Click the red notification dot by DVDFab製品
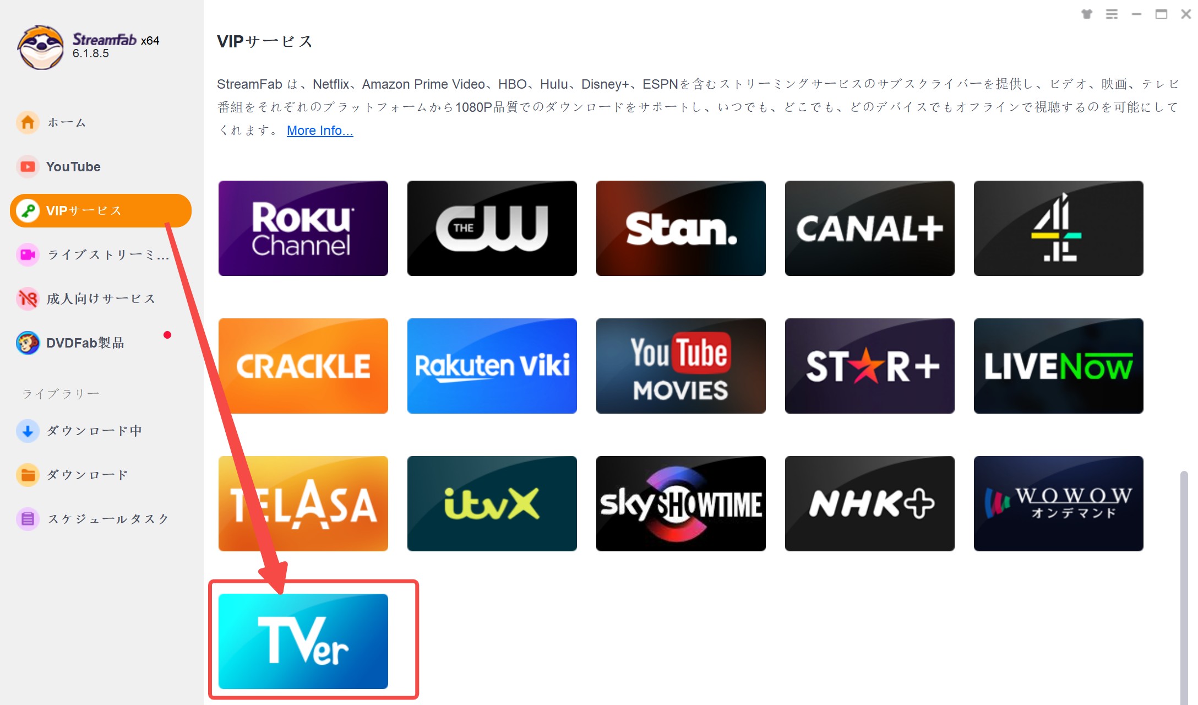Viewport: 1198px width, 705px height. coord(167,335)
